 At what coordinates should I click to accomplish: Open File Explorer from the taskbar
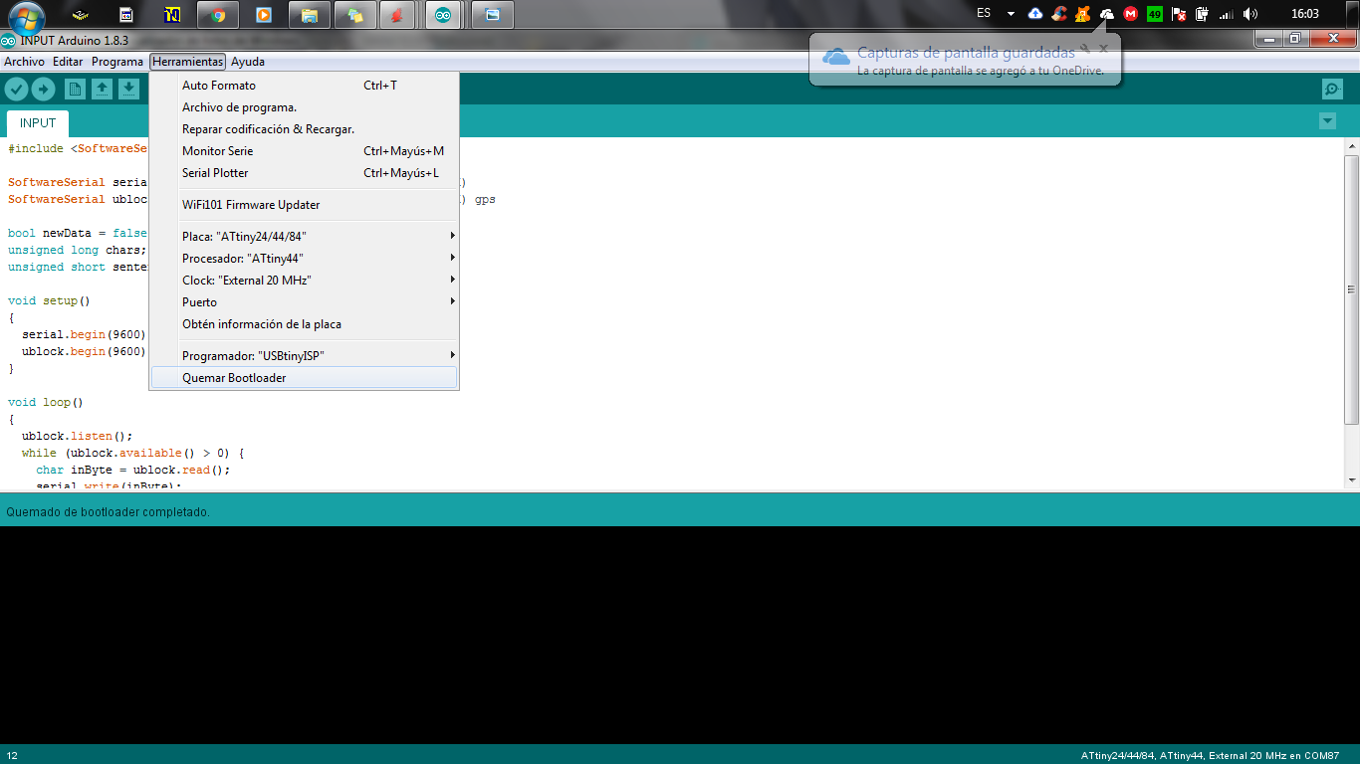(309, 15)
